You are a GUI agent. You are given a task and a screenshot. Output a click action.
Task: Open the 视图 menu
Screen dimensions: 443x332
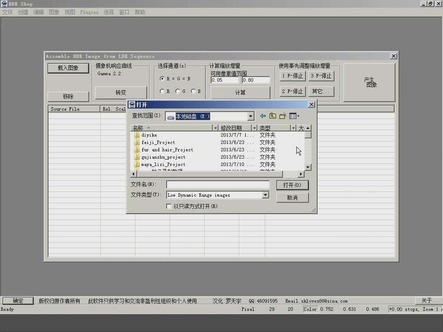click(x=70, y=12)
